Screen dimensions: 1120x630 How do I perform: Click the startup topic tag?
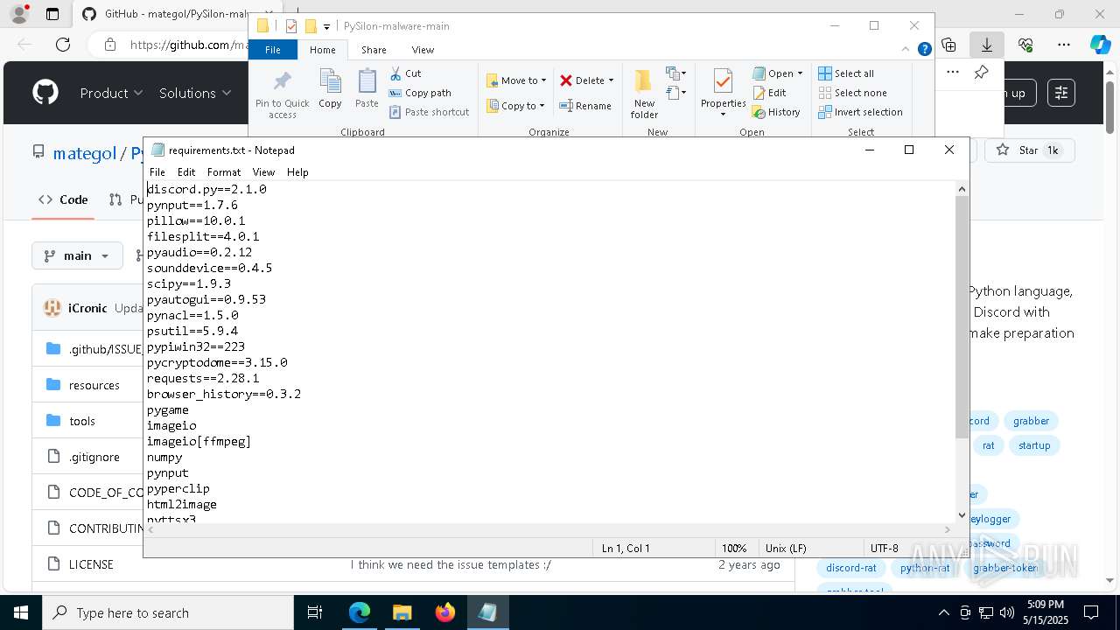1034,445
